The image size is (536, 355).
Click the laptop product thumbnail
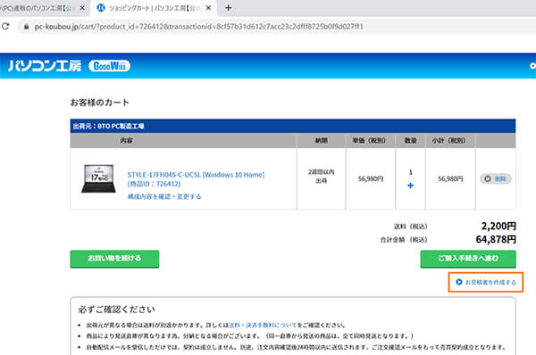tap(98, 178)
